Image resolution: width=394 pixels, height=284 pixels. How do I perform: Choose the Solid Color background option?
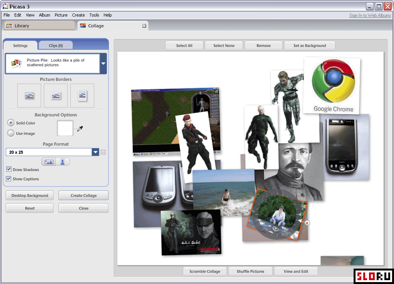(x=11, y=123)
